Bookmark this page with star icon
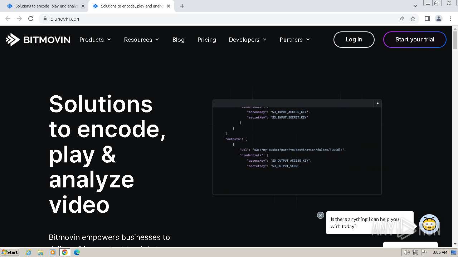Image resolution: width=458 pixels, height=257 pixels. point(413,19)
